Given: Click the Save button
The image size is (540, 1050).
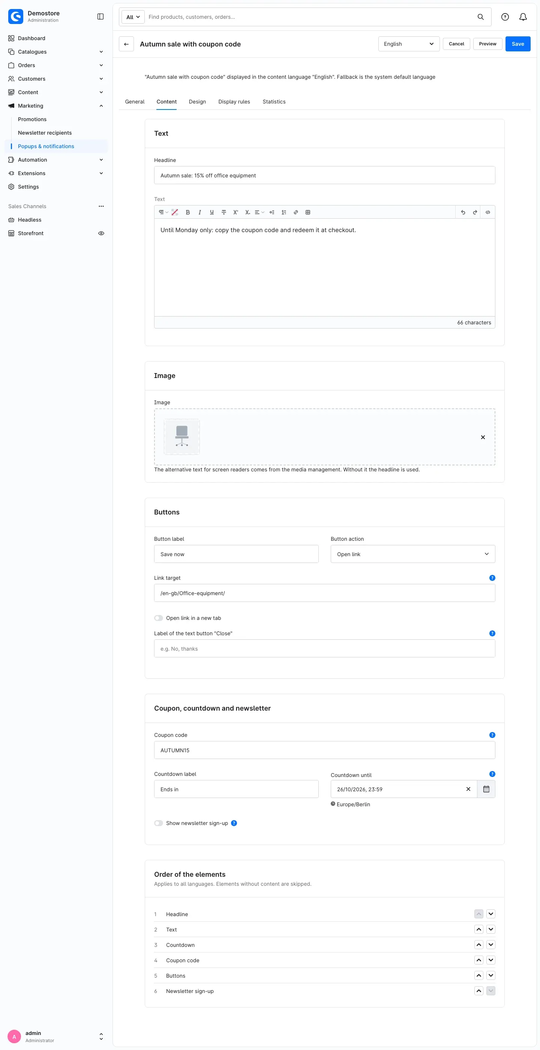Looking at the screenshot, I should 517,44.
